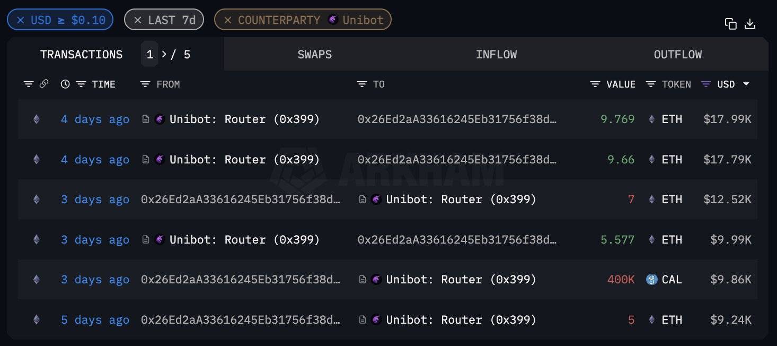Open the 9.769 ETH transaction's '4 days ago' link
777x346 pixels.
pyautogui.click(x=95, y=119)
